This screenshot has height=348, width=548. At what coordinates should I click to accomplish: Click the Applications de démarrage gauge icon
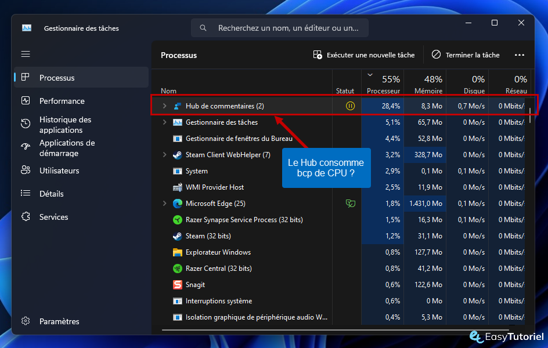(x=26, y=147)
